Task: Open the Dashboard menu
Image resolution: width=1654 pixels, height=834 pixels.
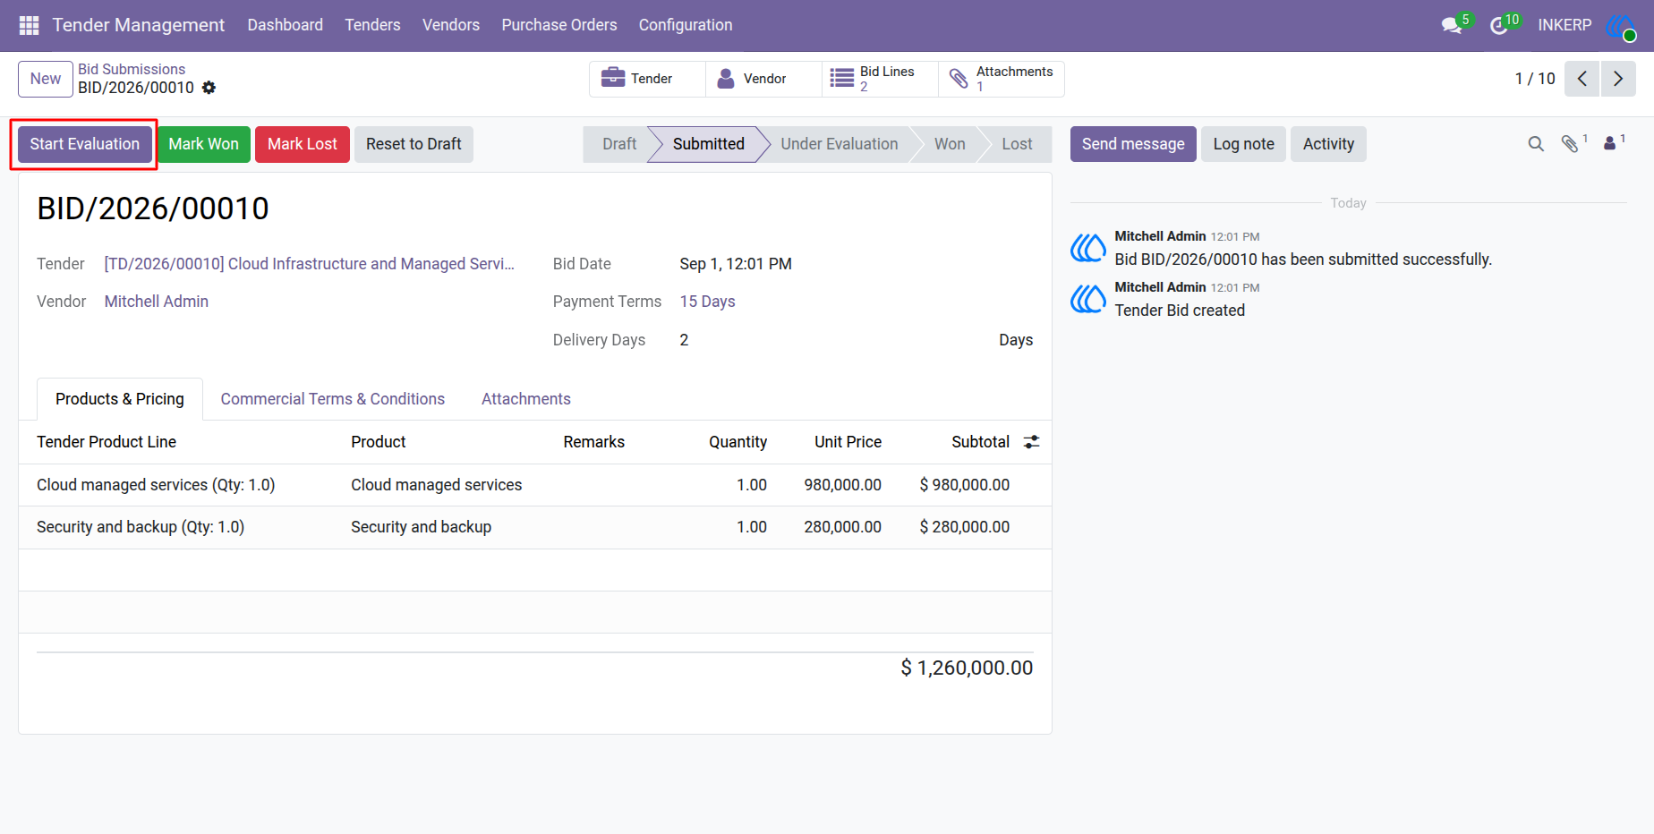Action: tap(286, 25)
